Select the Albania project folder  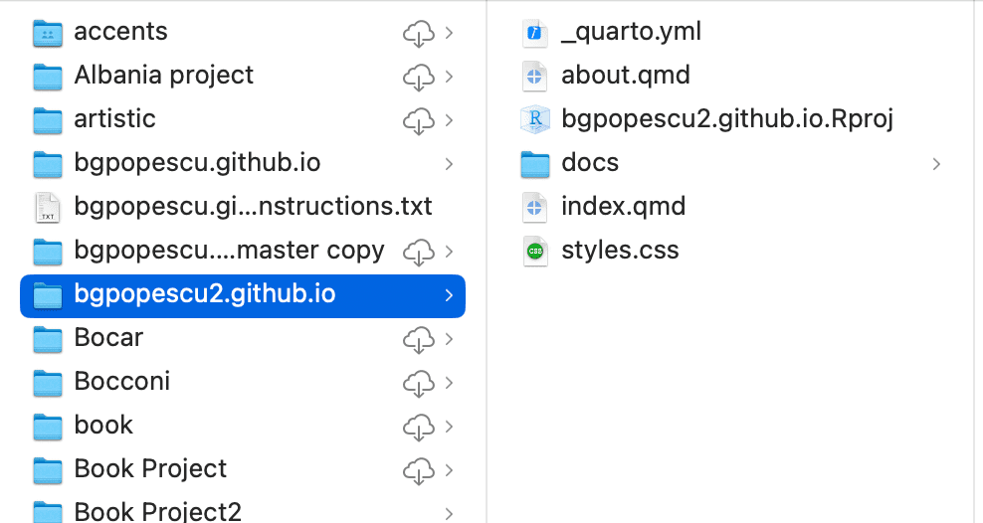click(163, 76)
